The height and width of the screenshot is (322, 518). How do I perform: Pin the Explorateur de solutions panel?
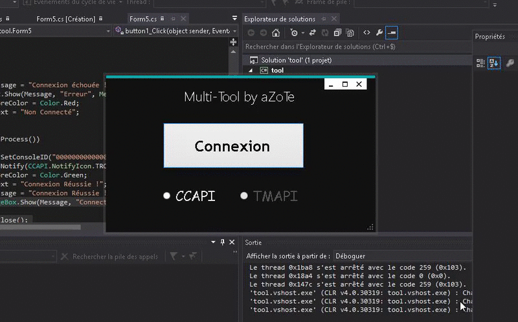point(324,19)
